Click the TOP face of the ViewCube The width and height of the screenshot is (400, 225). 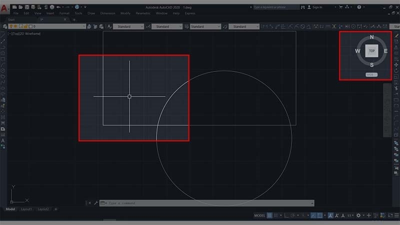pos(371,51)
